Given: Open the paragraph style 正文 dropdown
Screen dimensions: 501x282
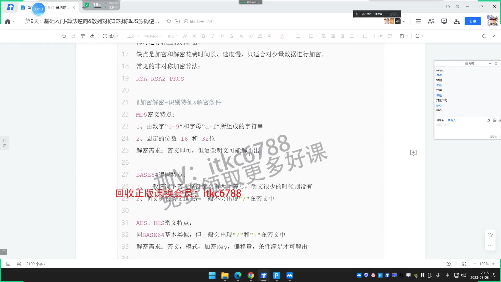Looking at the screenshot, I should coord(133,36).
